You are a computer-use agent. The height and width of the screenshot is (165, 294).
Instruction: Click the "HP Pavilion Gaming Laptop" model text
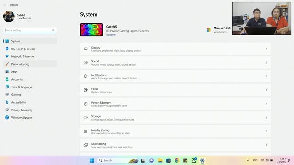[x=128, y=31]
